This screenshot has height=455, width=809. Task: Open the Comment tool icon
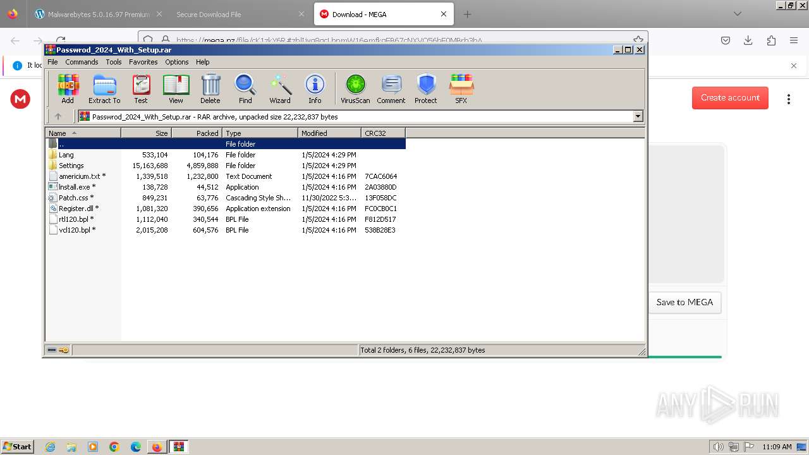click(391, 88)
